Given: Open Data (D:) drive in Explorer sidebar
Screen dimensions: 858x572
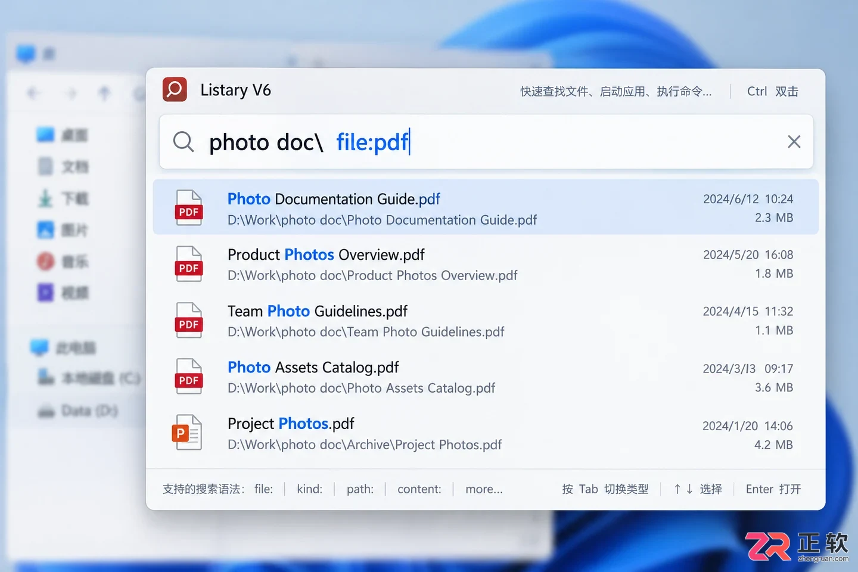Looking at the screenshot, I should 78,411.
